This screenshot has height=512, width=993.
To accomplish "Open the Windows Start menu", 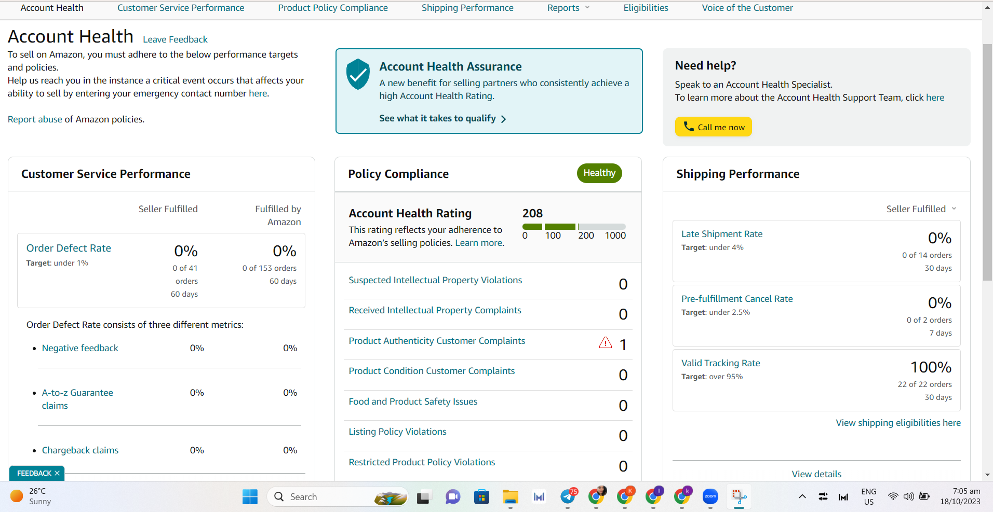I will (250, 496).
